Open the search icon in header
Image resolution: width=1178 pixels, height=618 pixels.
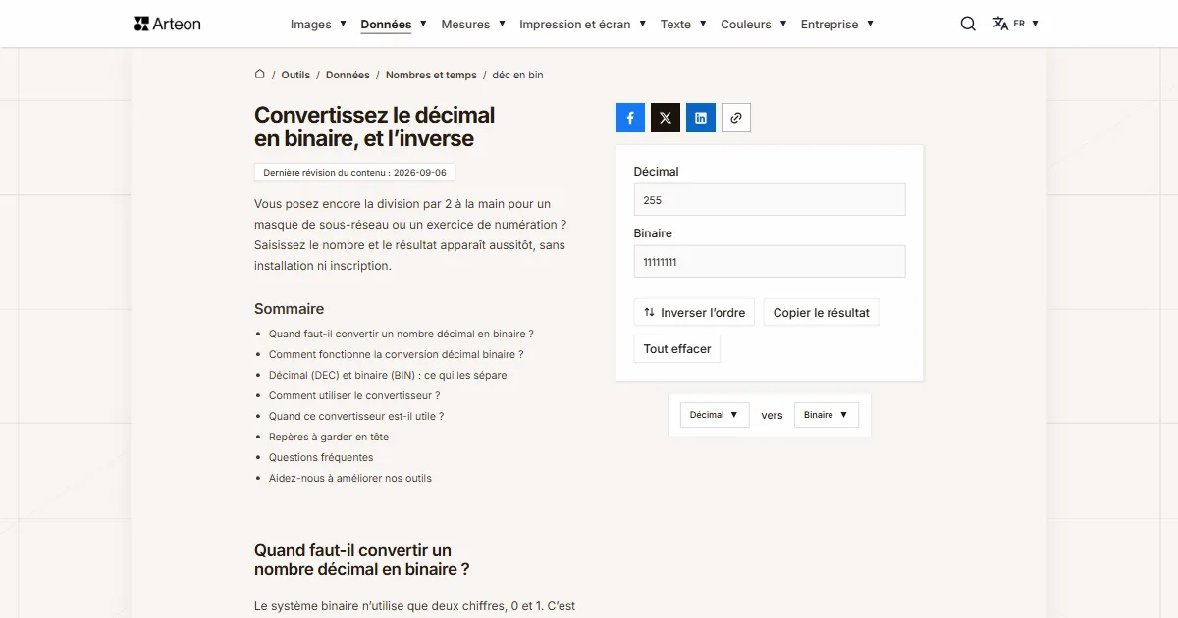tap(968, 24)
